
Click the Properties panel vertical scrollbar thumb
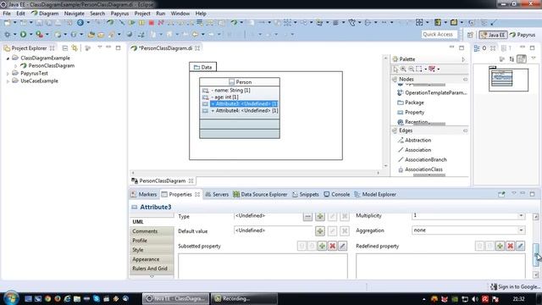(x=536, y=254)
